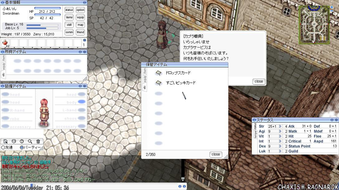Click the minimap in the top-right corner
339x190 pixels.
coord(314,24)
